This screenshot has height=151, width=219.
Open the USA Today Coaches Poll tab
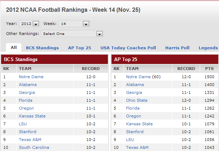[128, 48]
